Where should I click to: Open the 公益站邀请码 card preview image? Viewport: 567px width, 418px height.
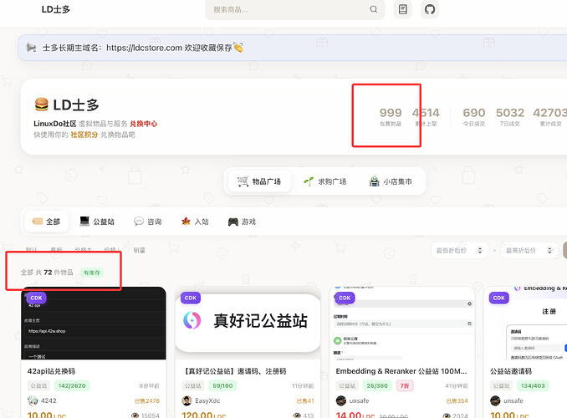(525, 324)
